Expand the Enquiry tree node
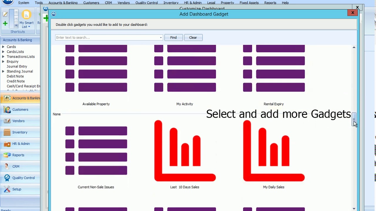Viewport: 376px width, 211px height. click(3, 62)
